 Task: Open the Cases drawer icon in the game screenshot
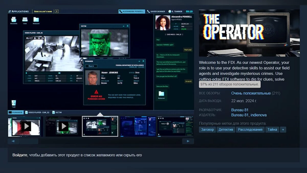tap(25, 20)
